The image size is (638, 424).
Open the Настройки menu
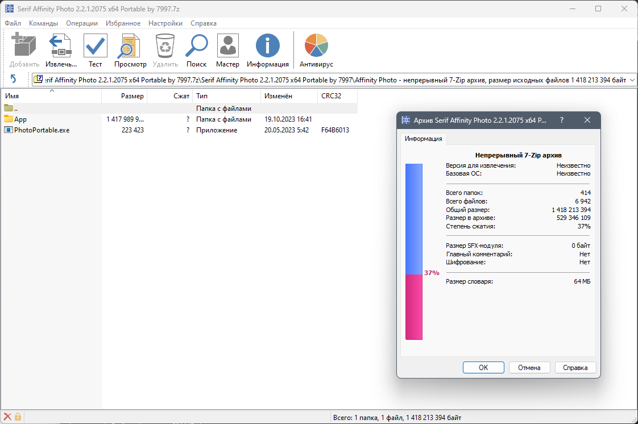pyautogui.click(x=165, y=23)
